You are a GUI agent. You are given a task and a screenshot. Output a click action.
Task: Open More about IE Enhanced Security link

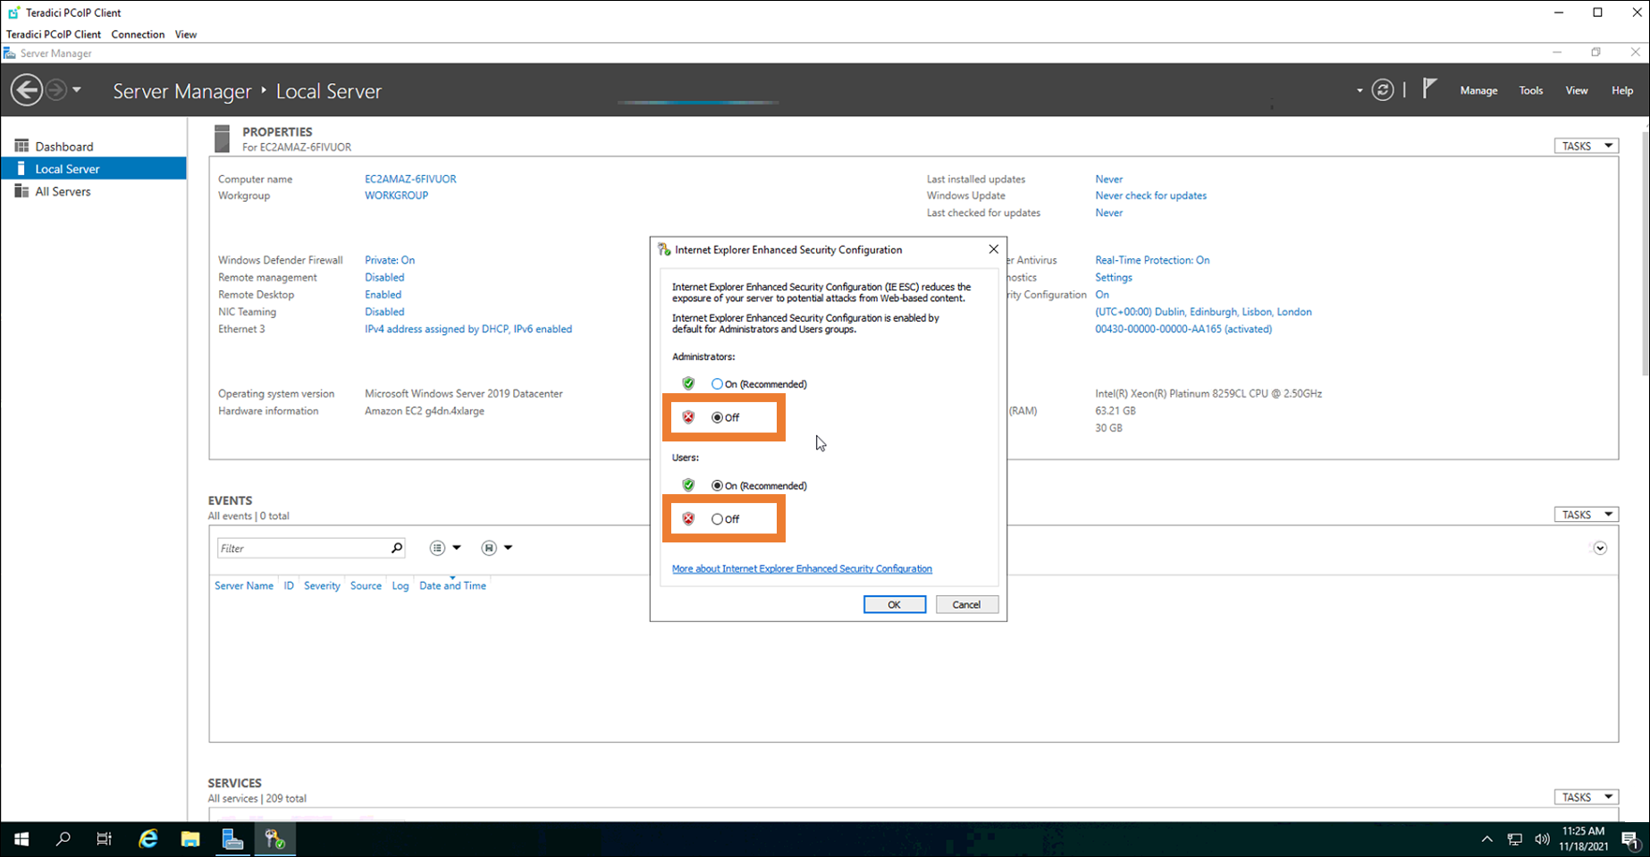coord(802,569)
